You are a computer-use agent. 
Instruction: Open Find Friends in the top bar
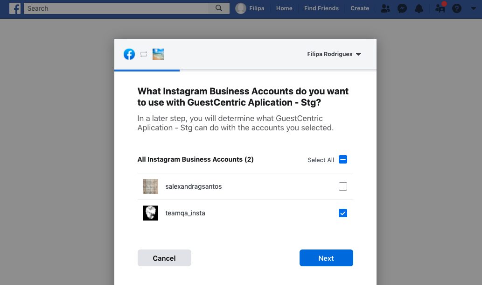[x=321, y=8]
